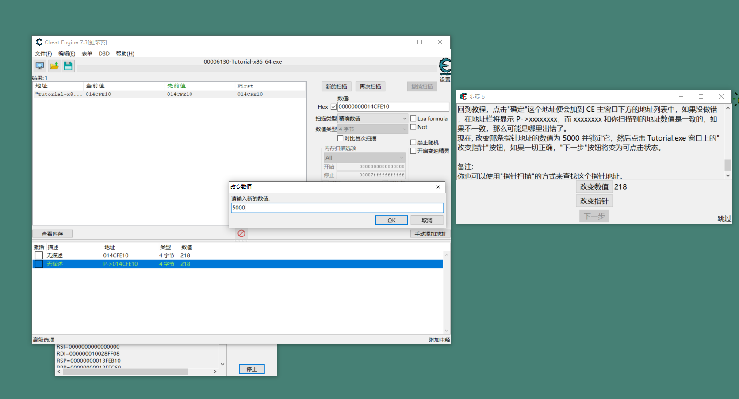Image resolution: width=739 pixels, height=399 pixels.
Task: Click the 新的扫描 button
Action: click(x=336, y=86)
